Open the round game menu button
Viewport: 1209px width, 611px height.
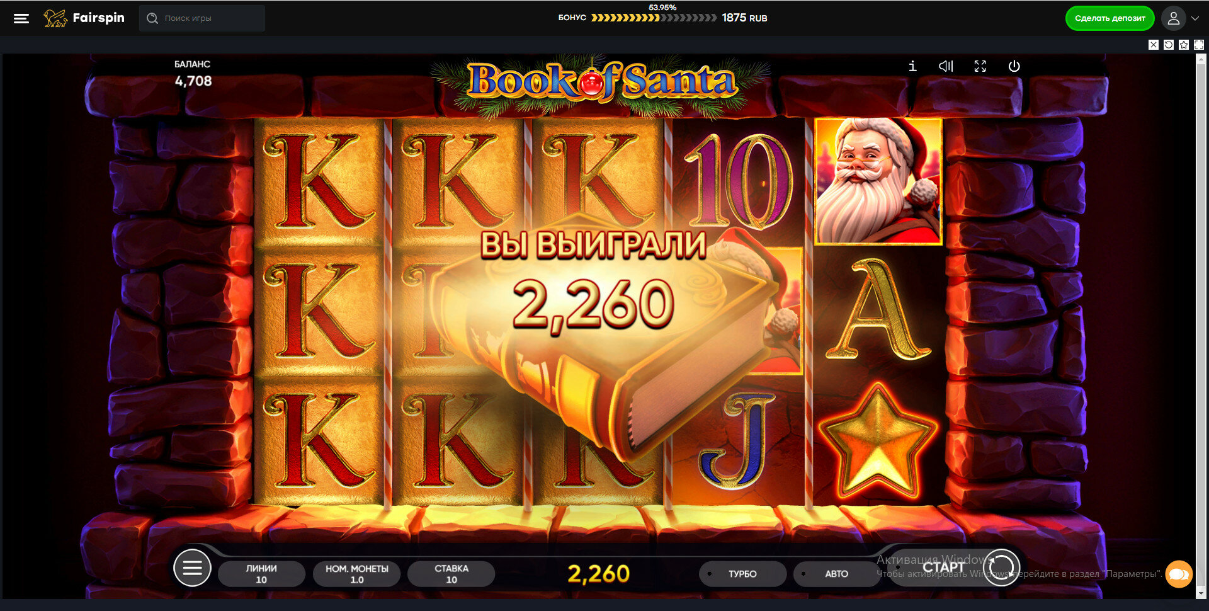[192, 568]
